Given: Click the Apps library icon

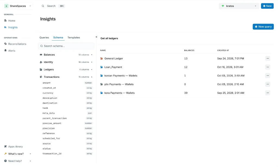Looking at the screenshot, I should coord(5,147).
